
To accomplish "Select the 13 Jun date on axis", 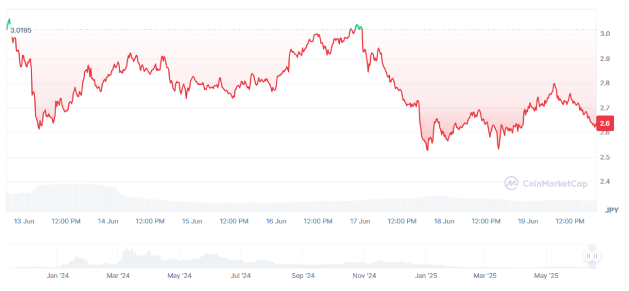I will [x=24, y=221].
